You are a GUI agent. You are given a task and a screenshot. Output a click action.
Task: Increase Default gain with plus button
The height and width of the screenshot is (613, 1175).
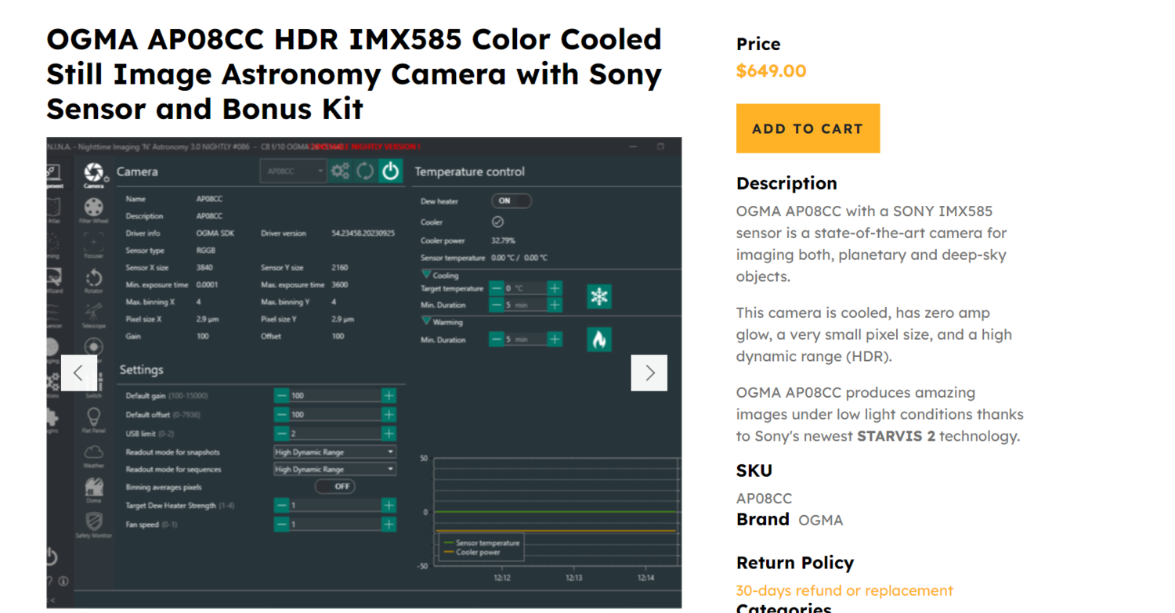pyautogui.click(x=389, y=396)
